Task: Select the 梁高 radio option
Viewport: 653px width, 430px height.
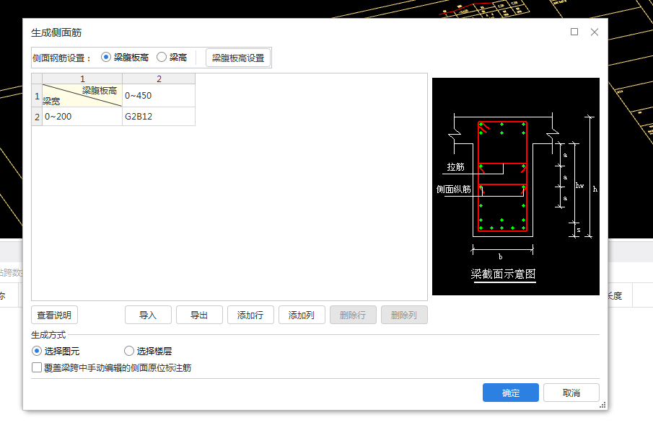Action: coord(172,58)
